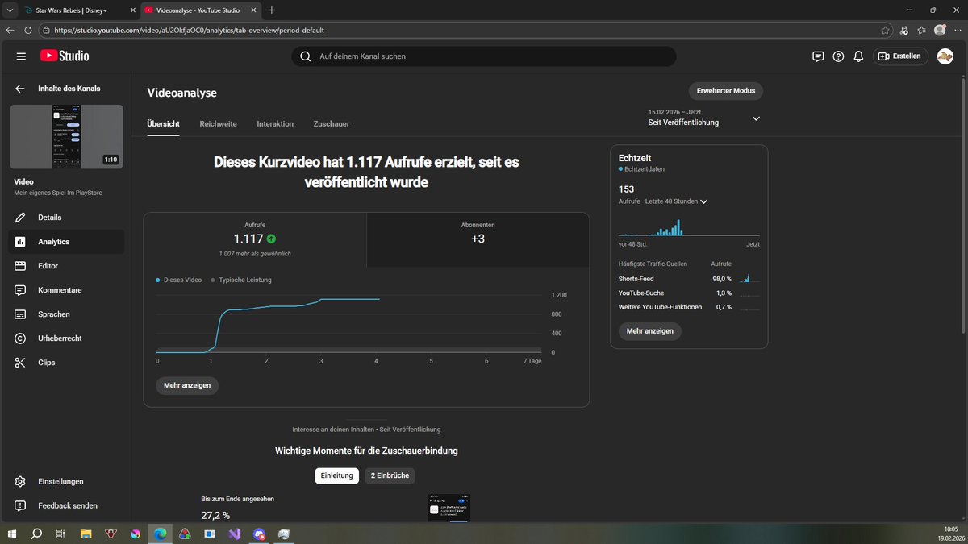
Task: Reload the page in browser
Action: click(x=27, y=30)
